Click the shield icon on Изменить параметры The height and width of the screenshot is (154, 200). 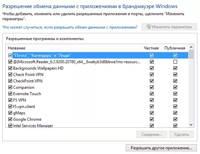pyautogui.click(x=149, y=27)
